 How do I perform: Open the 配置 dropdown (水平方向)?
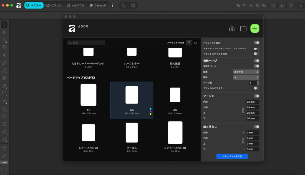pos(246,72)
